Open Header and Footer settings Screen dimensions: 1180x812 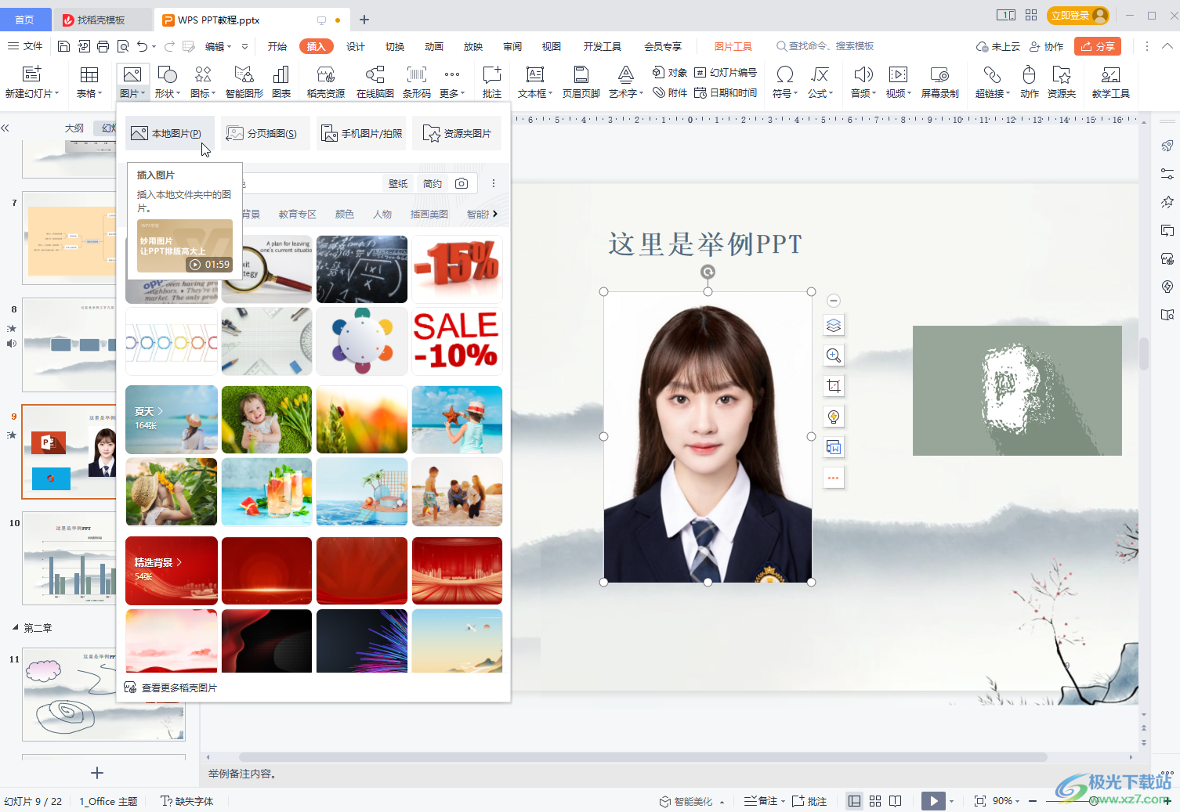click(581, 74)
